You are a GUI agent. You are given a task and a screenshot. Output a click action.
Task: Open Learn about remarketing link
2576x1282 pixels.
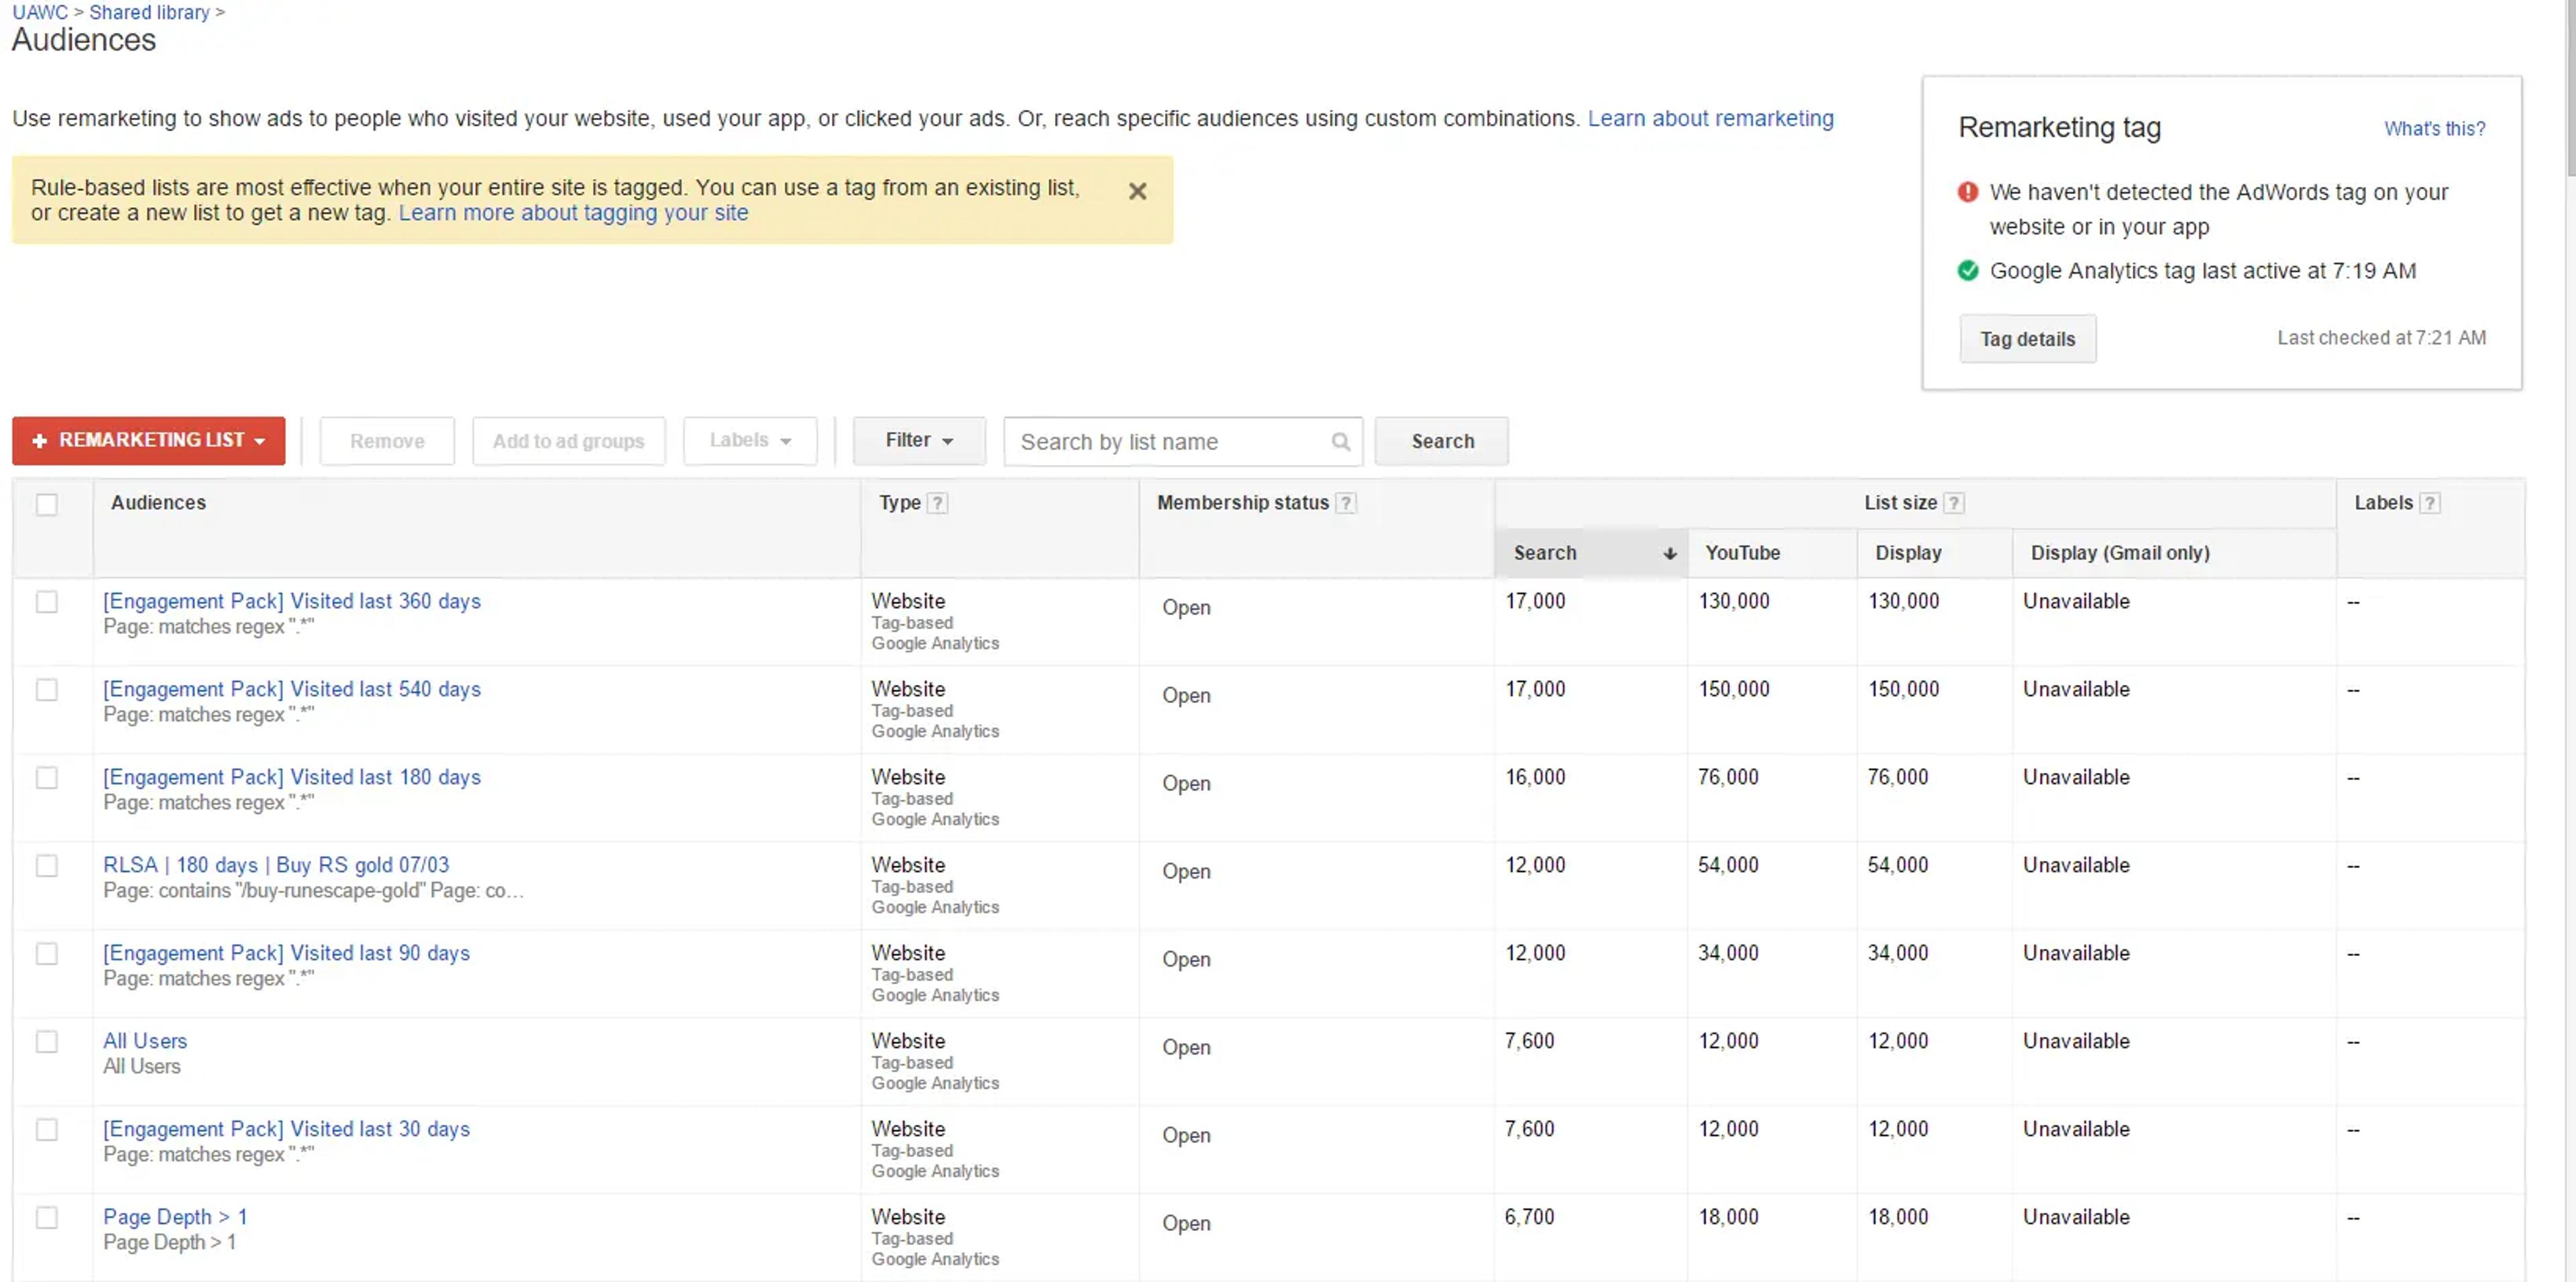point(1710,118)
